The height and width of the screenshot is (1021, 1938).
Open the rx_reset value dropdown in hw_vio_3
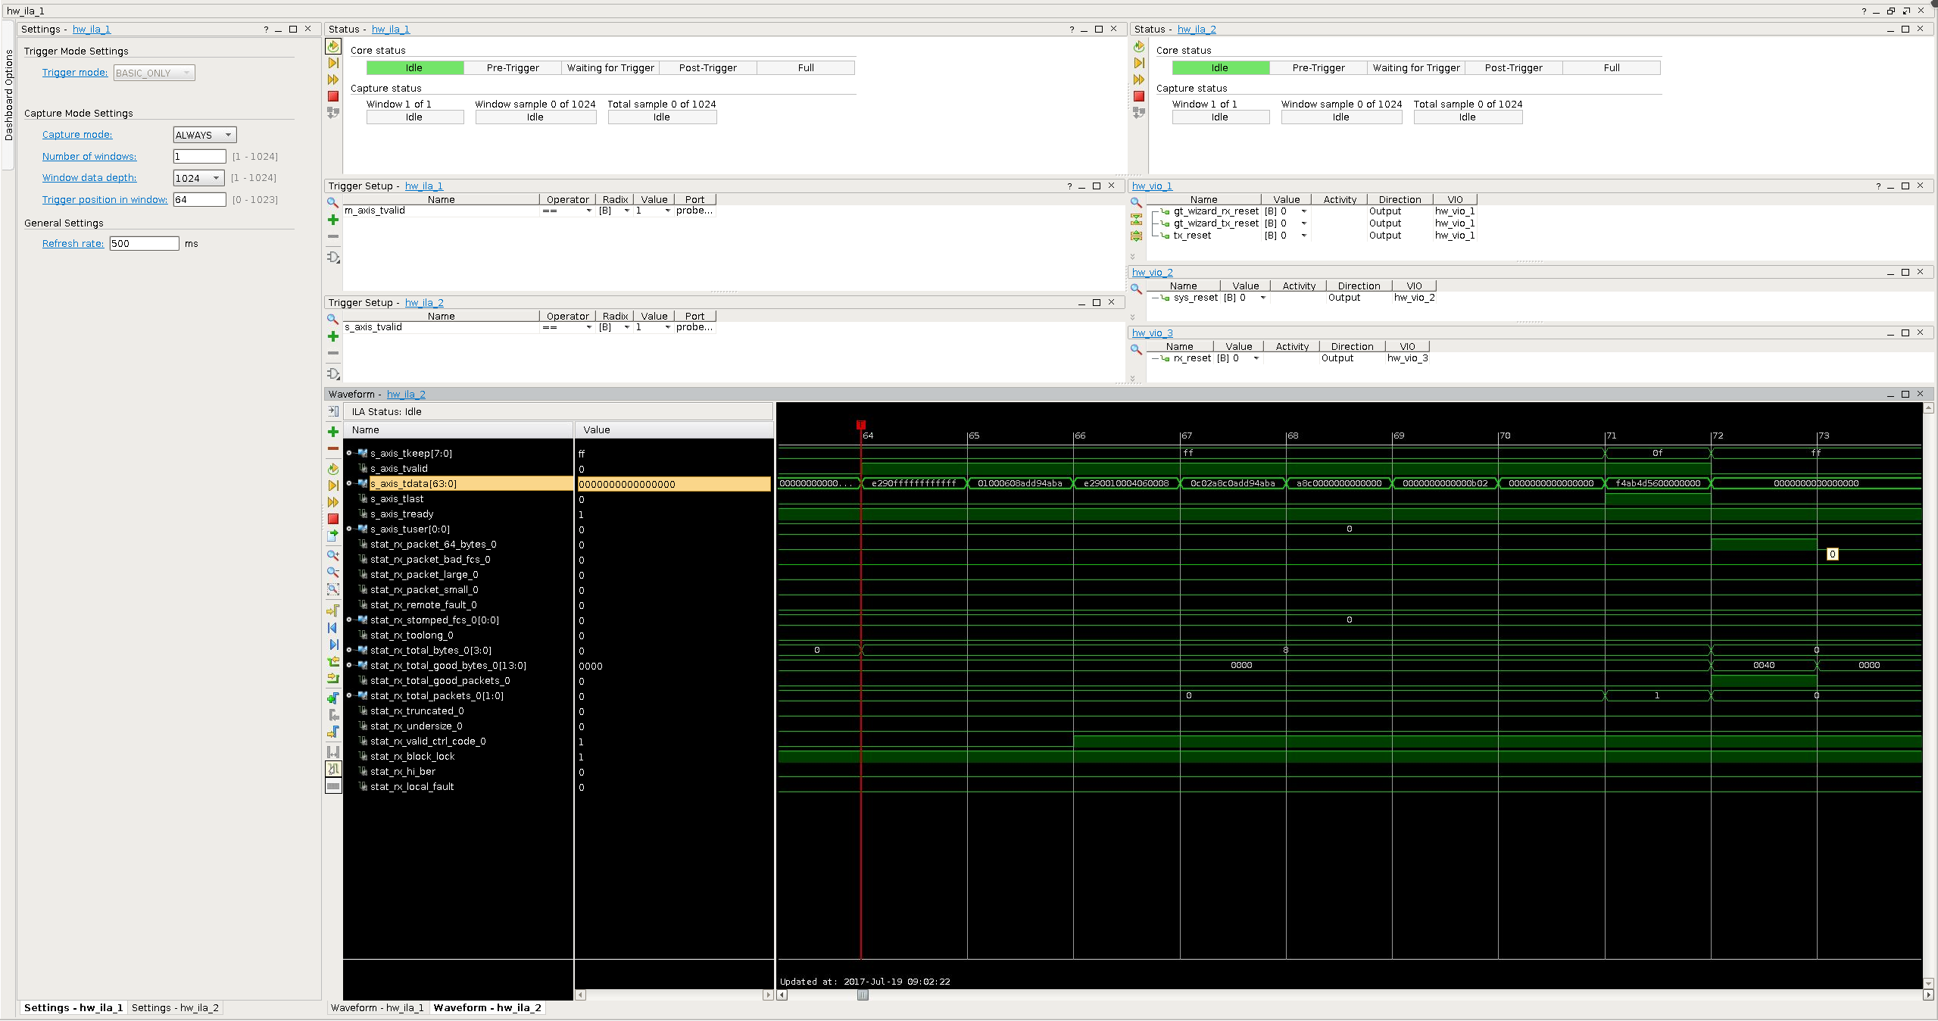pos(1256,358)
